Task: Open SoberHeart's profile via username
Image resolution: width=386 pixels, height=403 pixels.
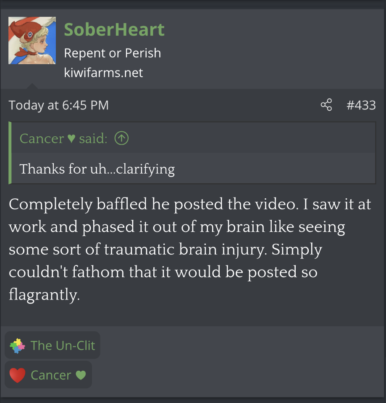Action: pyautogui.click(x=114, y=29)
